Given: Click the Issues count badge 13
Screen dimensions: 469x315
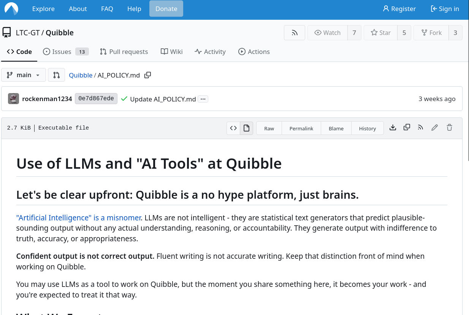Looking at the screenshot, I should click(x=82, y=52).
